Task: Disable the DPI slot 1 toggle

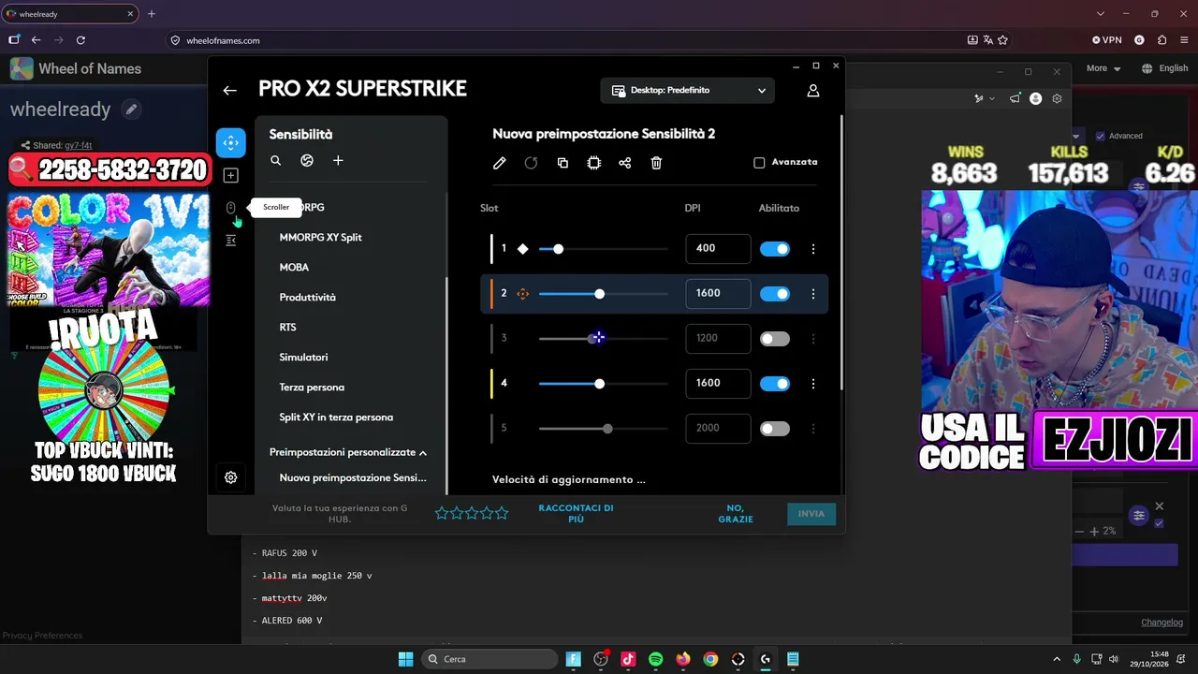Action: tap(775, 249)
